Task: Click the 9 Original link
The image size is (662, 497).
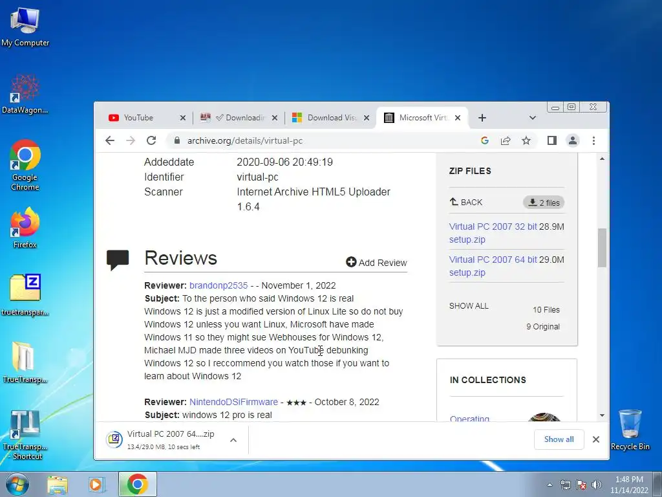Action: [543, 327]
